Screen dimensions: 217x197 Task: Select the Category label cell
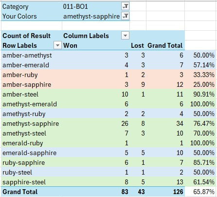click(x=32, y=6)
